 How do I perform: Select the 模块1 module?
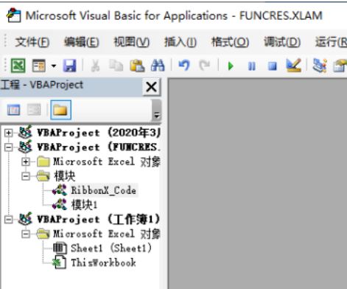tap(84, 205)
